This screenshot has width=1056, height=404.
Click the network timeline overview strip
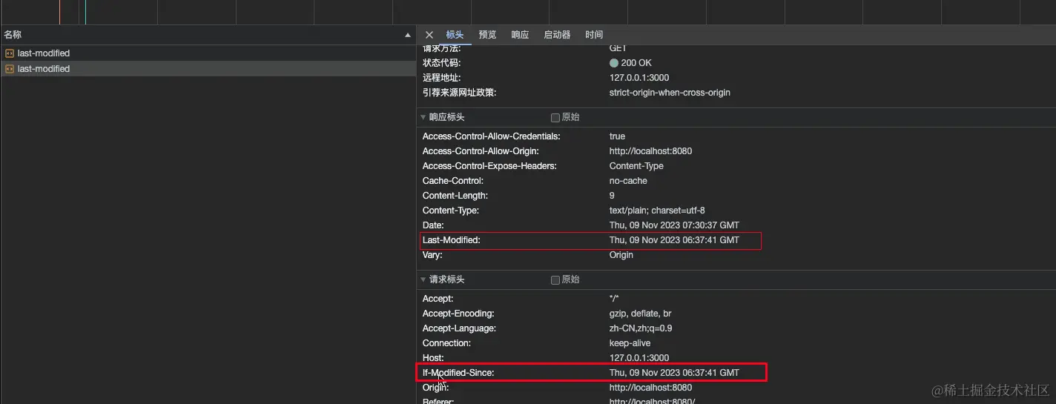tap(528, 12)
